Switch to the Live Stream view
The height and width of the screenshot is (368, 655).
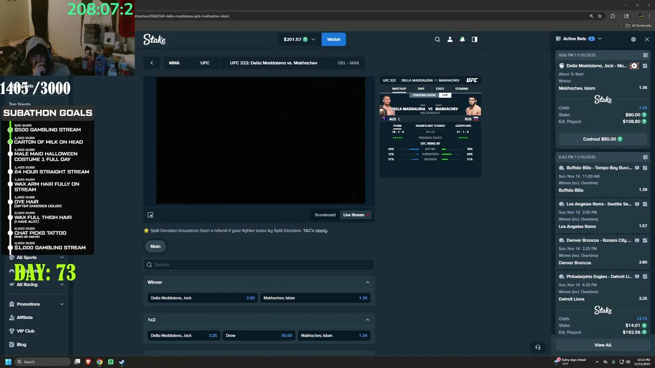click(355, 215)
